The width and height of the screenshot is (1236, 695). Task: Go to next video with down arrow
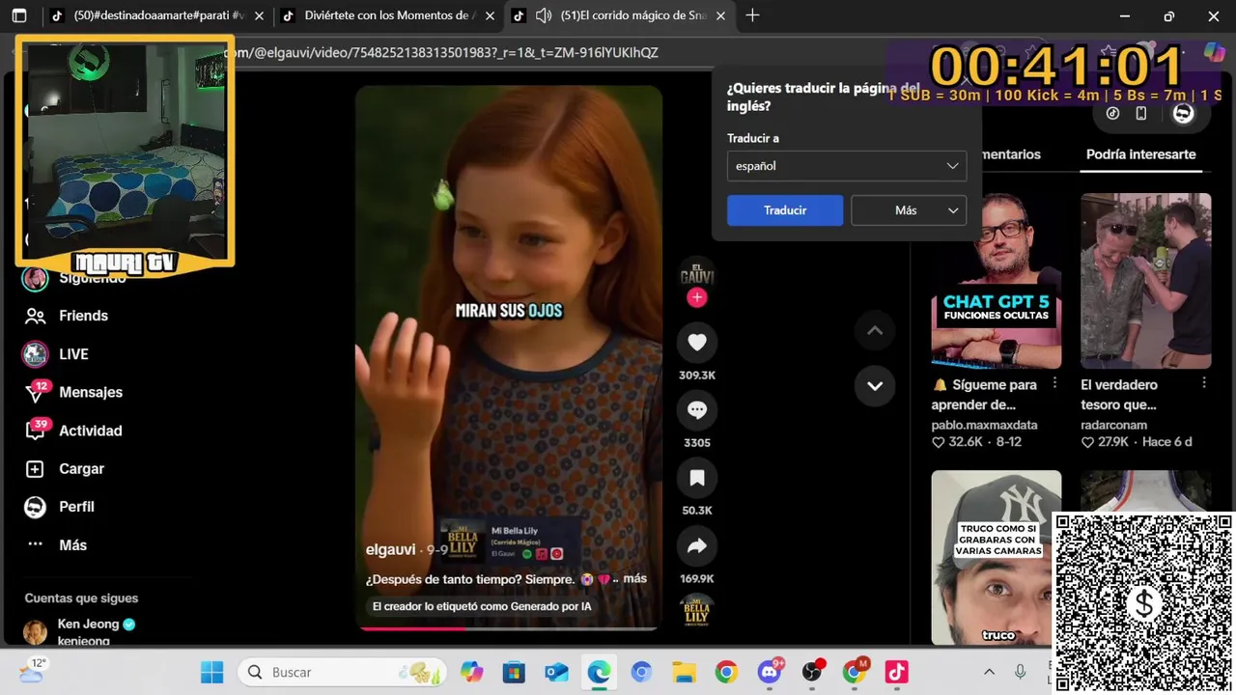tap(875, 386)
